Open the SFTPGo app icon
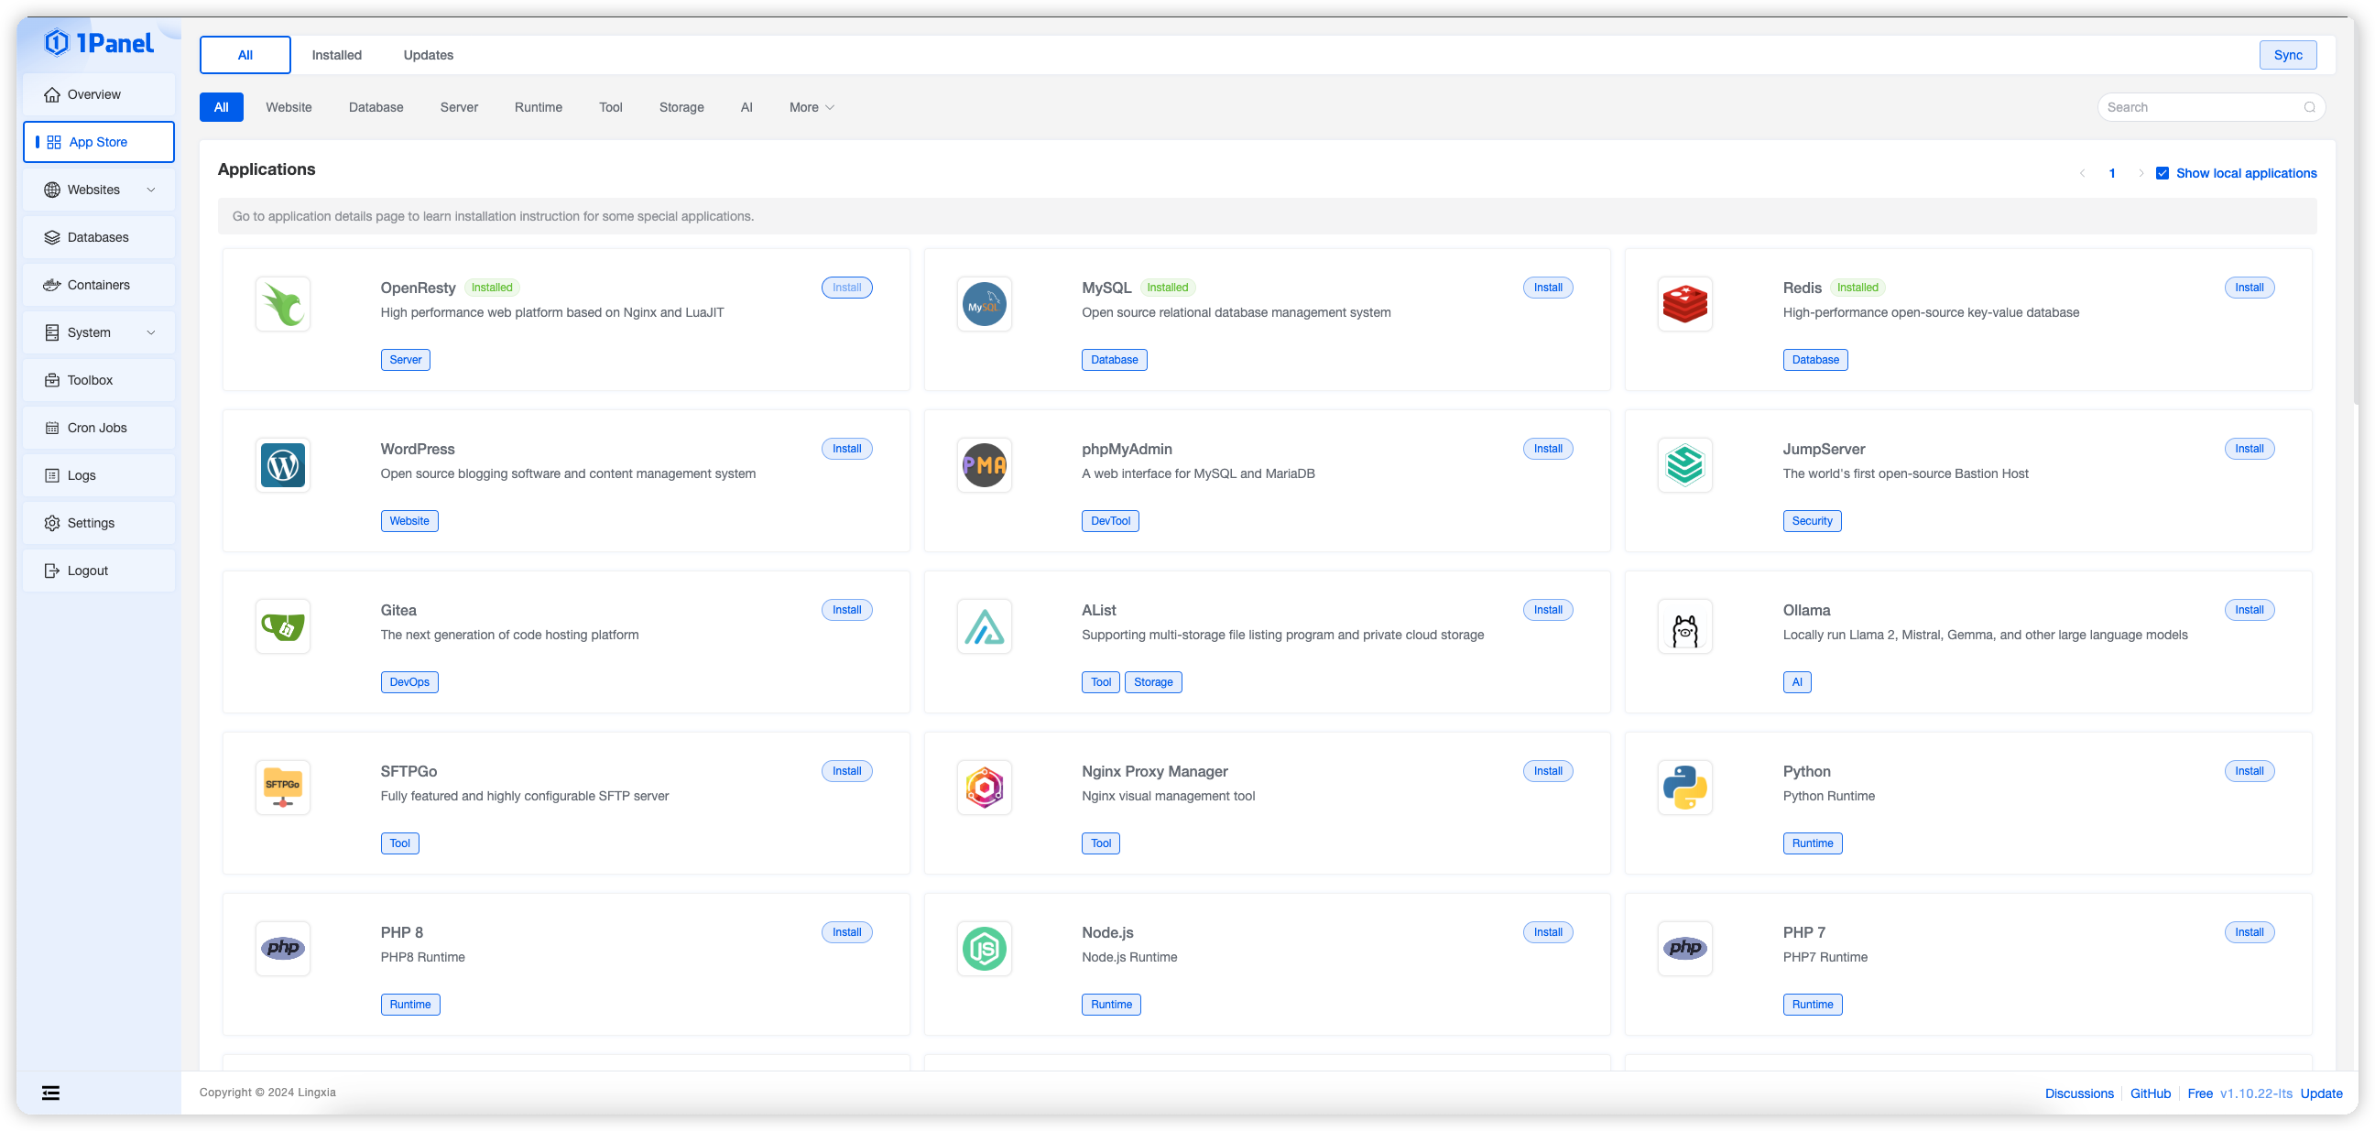Image resolution: width=2375 pixels, height=1131 pixels. (283, 788)
